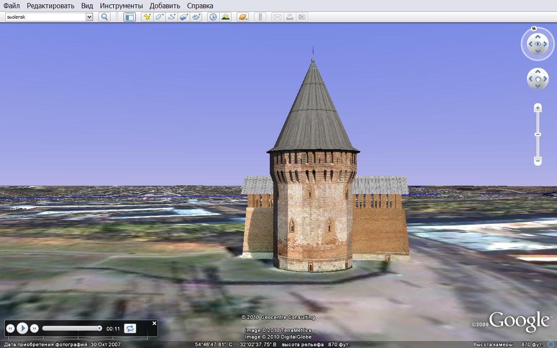557x348 pixels.
Task: Toggle the tour loop repeat button
Action: (x=130, y=328)
